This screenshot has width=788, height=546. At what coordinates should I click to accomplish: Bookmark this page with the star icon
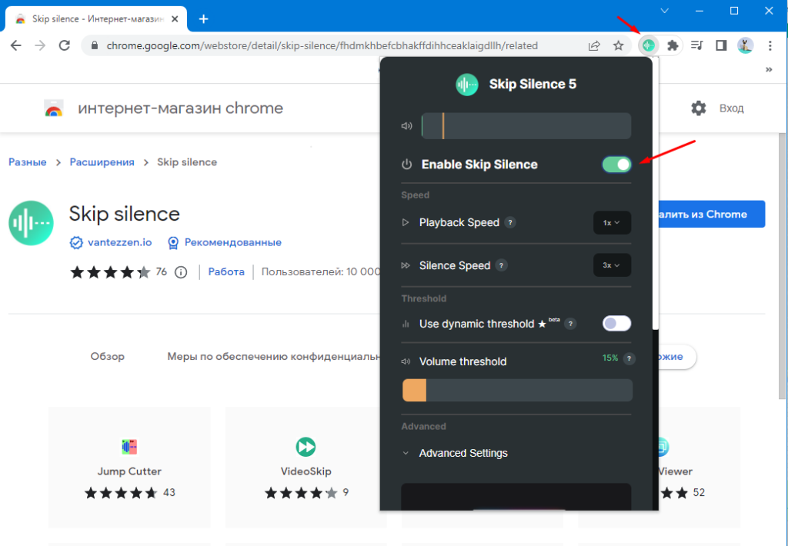(619, 45)
